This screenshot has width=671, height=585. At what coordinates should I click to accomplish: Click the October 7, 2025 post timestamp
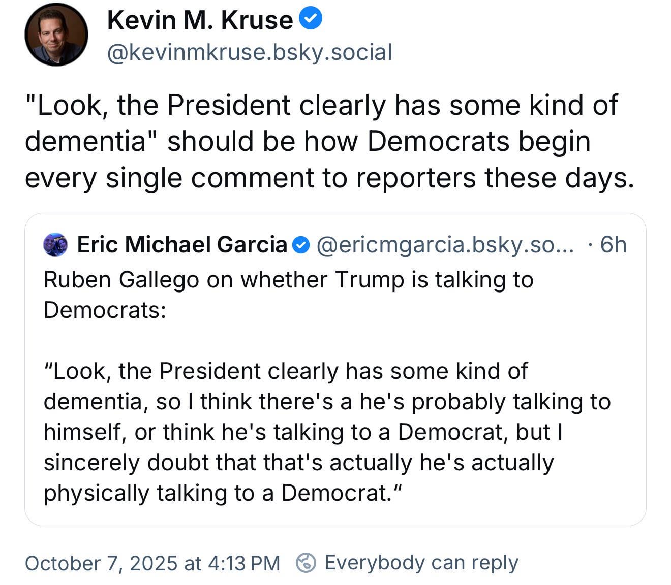tap(152, 563)
